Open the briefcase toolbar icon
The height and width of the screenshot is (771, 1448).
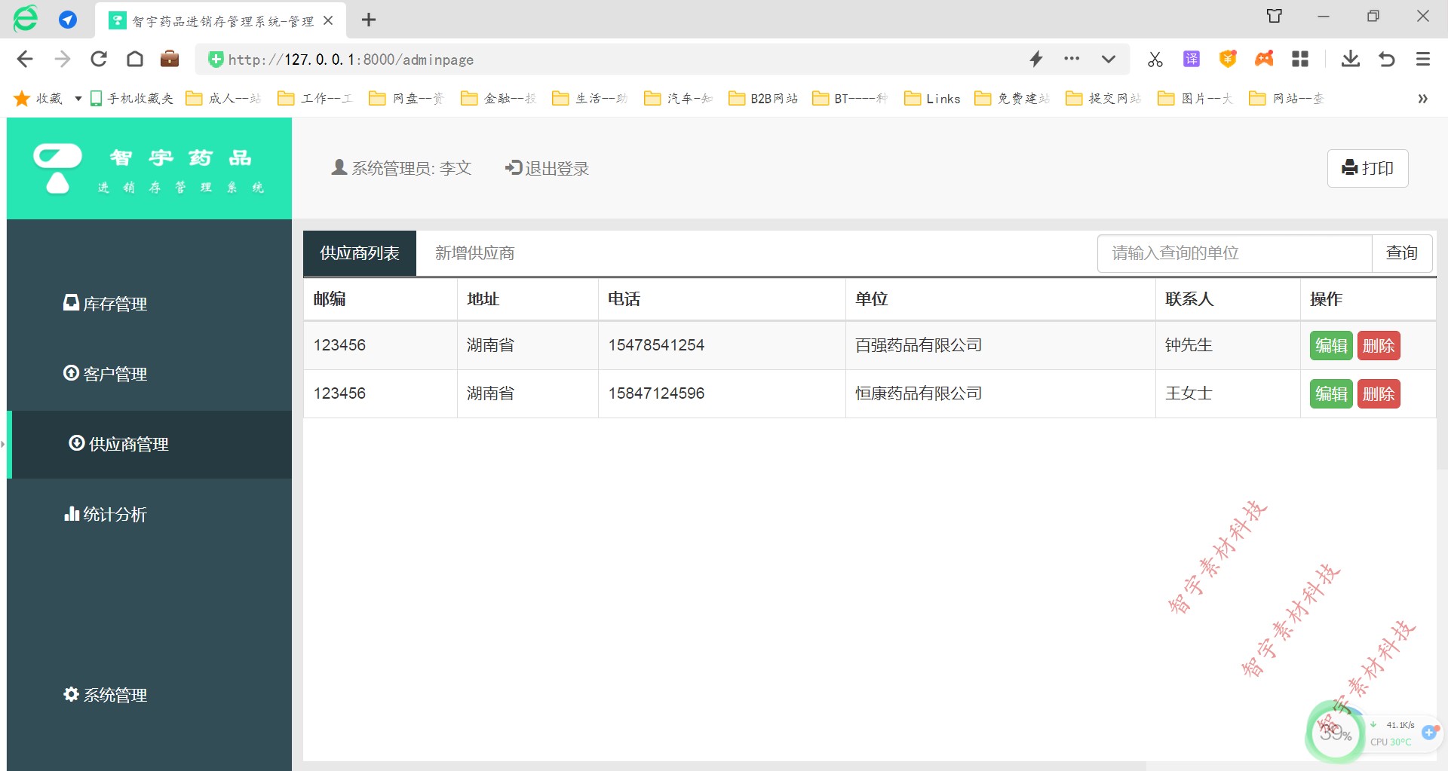tap(170, 59)
